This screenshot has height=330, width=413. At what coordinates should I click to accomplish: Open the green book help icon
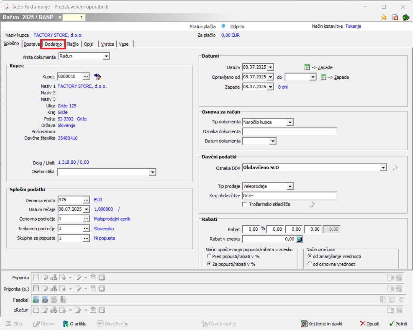point(406,17)
